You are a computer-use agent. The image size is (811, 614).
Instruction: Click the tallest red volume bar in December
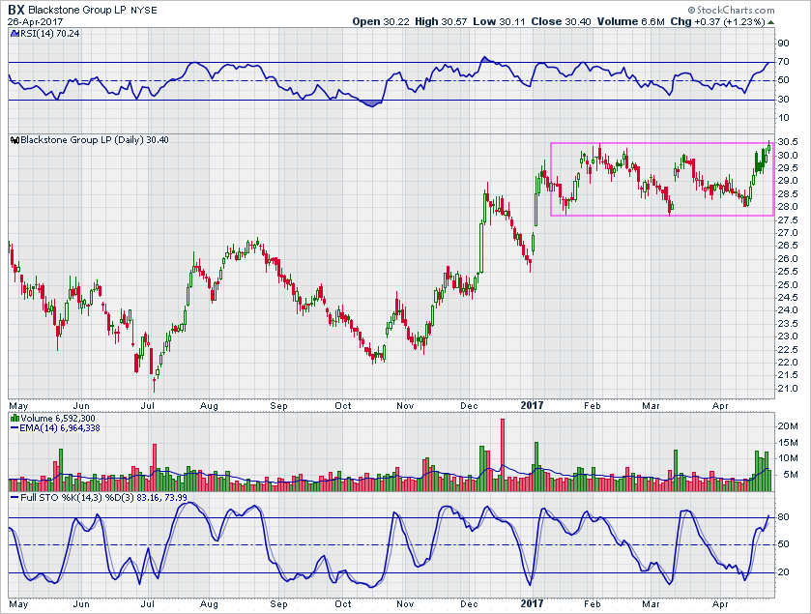[503, 447]
